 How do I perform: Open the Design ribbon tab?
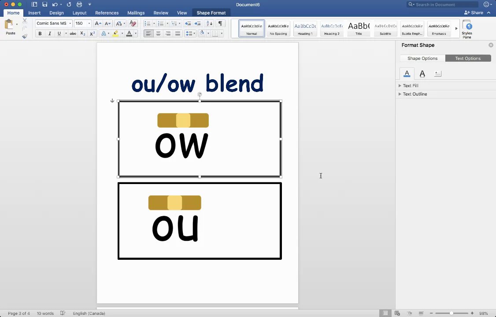(x=57, y=13)
